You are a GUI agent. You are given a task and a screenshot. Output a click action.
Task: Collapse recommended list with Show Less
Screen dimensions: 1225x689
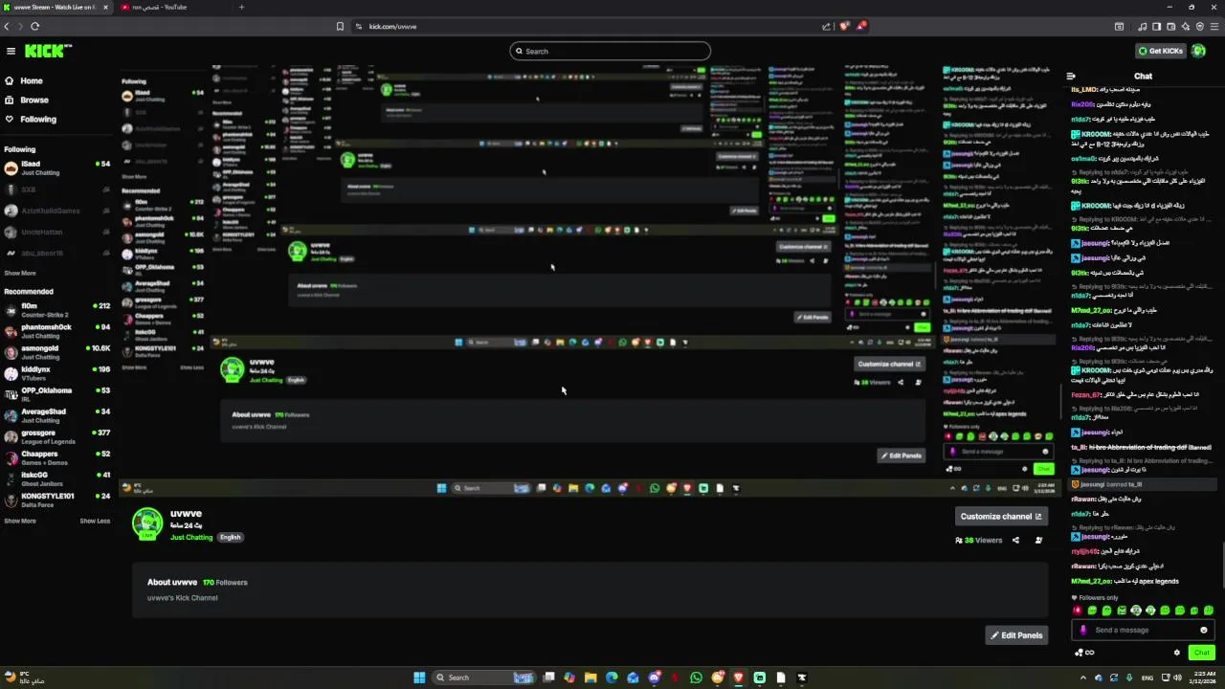(x=95, y=521)
